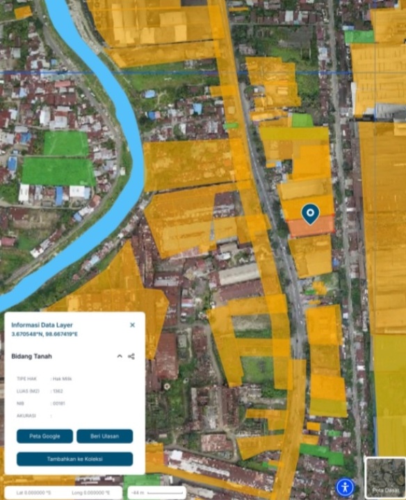The height and width of the screenshot is (500, 406).
Task: Close the Informasi Data Layer panel
Action: click(133, 325)
